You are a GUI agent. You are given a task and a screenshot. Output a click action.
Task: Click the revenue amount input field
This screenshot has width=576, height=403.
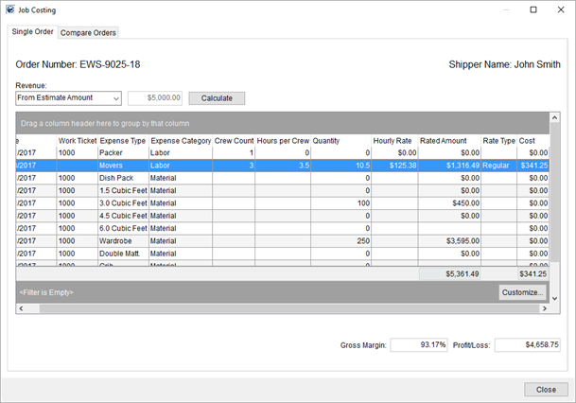click(x=154, y=97)
